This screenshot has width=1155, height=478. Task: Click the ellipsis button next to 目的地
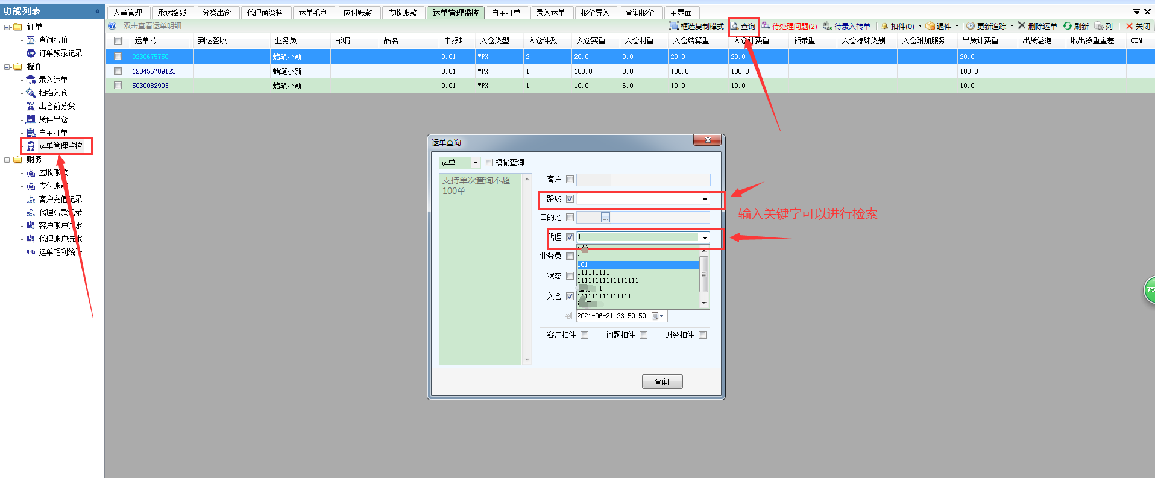(x=605, y=218)
